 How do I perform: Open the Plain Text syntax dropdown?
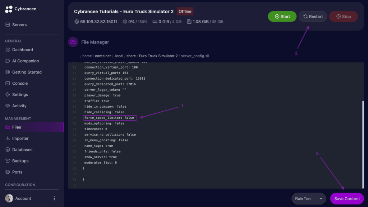(x=308, y=198)
